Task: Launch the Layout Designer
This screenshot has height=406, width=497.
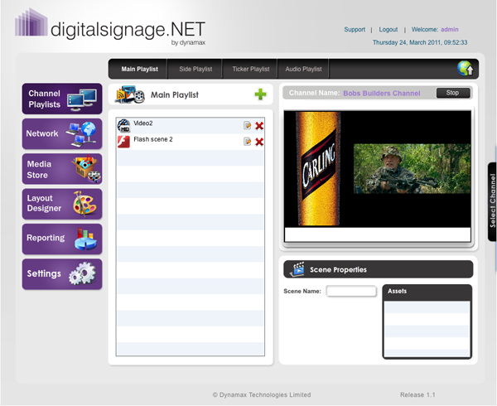Action: click(x=62, y=204)
